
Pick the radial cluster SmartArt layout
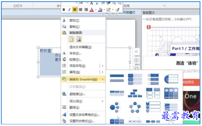[x=115, y=107]
